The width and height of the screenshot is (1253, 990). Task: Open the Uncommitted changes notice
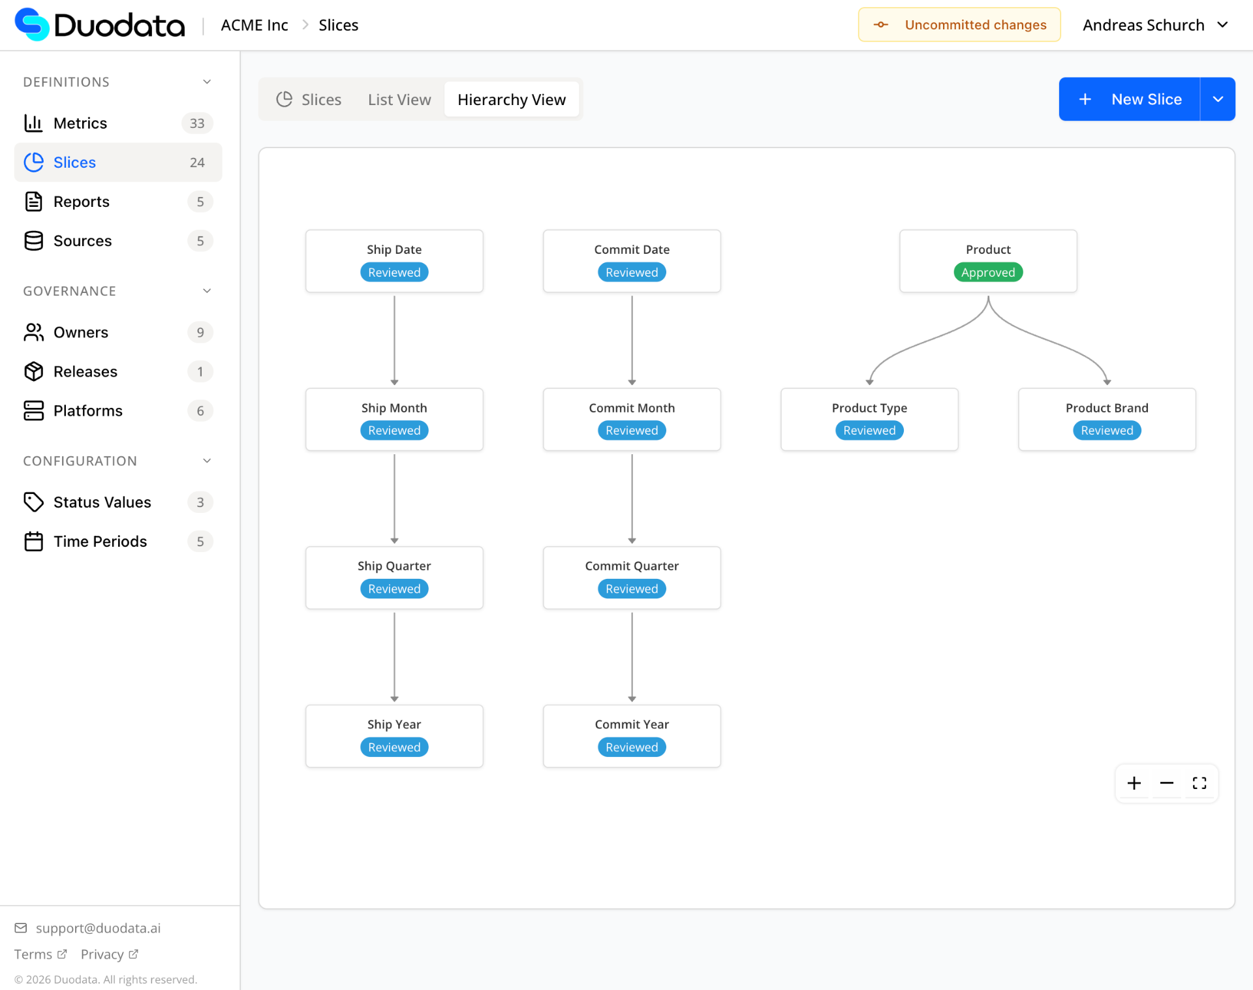pyautogui.click(x=959, y=25)
